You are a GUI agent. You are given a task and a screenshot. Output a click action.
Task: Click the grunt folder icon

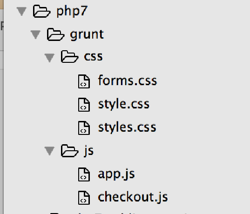tap(56, 34)
